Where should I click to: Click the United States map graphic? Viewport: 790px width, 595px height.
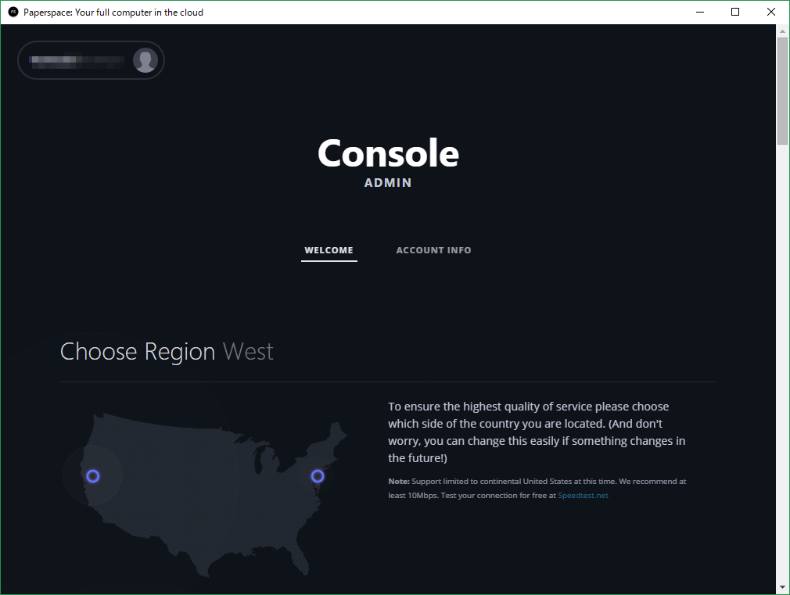point(214,493)
